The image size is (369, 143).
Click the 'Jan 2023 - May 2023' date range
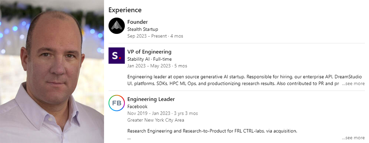point(149,66)
